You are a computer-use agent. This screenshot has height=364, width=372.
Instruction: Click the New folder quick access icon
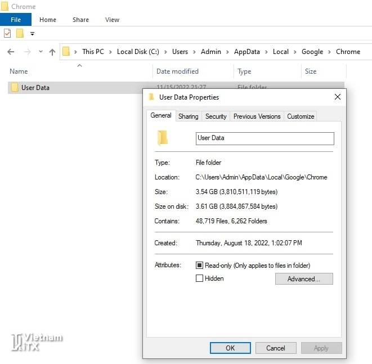20,33
